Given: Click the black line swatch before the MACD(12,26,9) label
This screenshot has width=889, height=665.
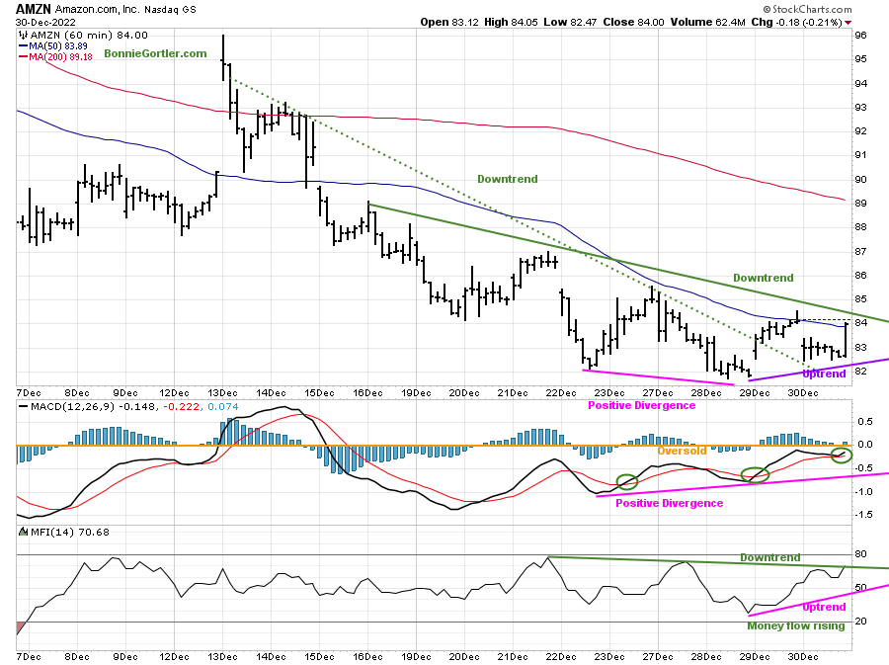Looking at the screenshot, I should click(24, 406).
